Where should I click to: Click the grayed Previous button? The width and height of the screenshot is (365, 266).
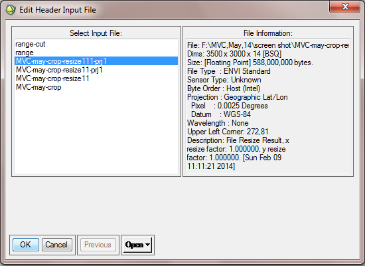tap(98, 245)
